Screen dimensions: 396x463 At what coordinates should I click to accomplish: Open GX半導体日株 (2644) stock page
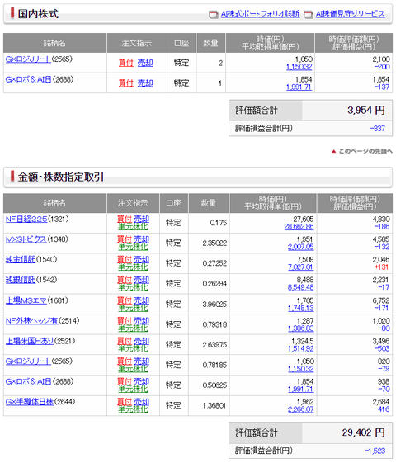click(x=30, y=402)
